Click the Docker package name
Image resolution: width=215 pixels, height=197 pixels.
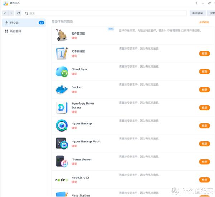(77, 87)
